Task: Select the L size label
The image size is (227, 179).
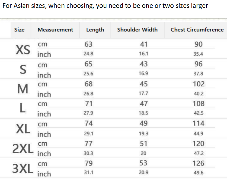Action: click(x=23, y=108)
